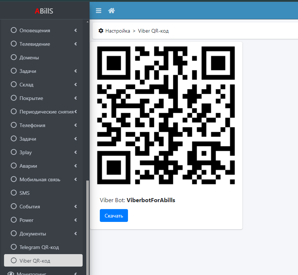Click the Viber QR code image
Viewport: 298px width, 275px height.
point(166,115)
